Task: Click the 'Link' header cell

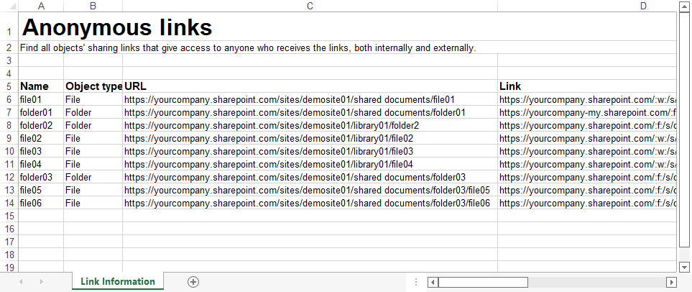Action: click(x=587, y=86)
